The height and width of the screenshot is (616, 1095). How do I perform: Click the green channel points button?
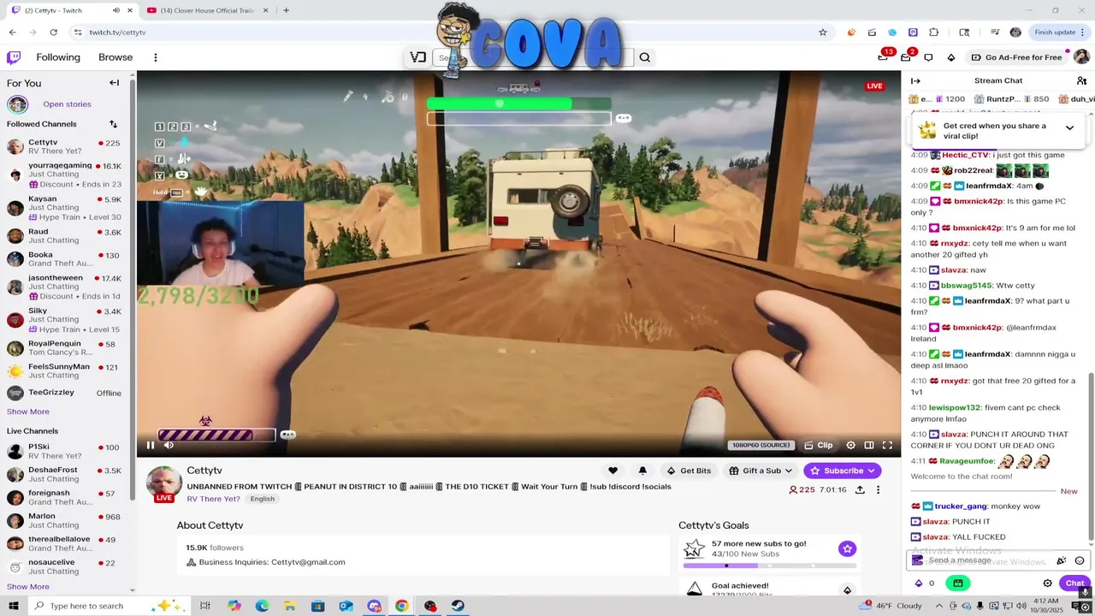point(958,583)
